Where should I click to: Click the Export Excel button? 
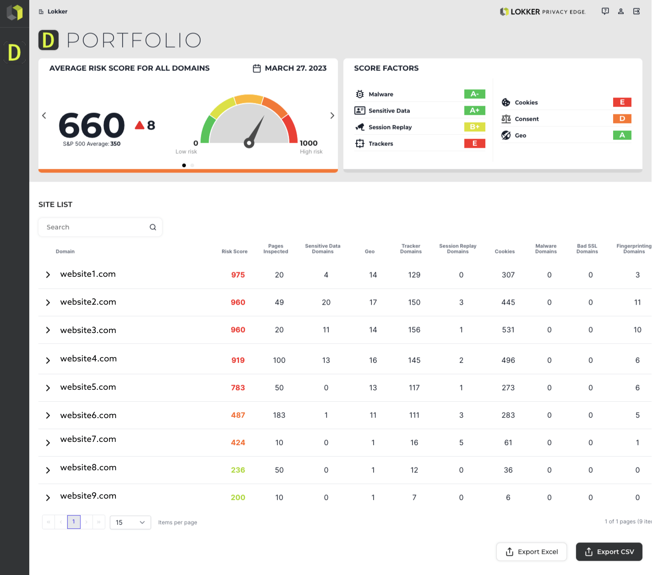pos(531,552)
